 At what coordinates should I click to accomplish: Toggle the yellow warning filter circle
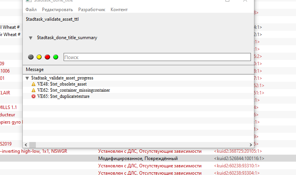coord(39,57)
